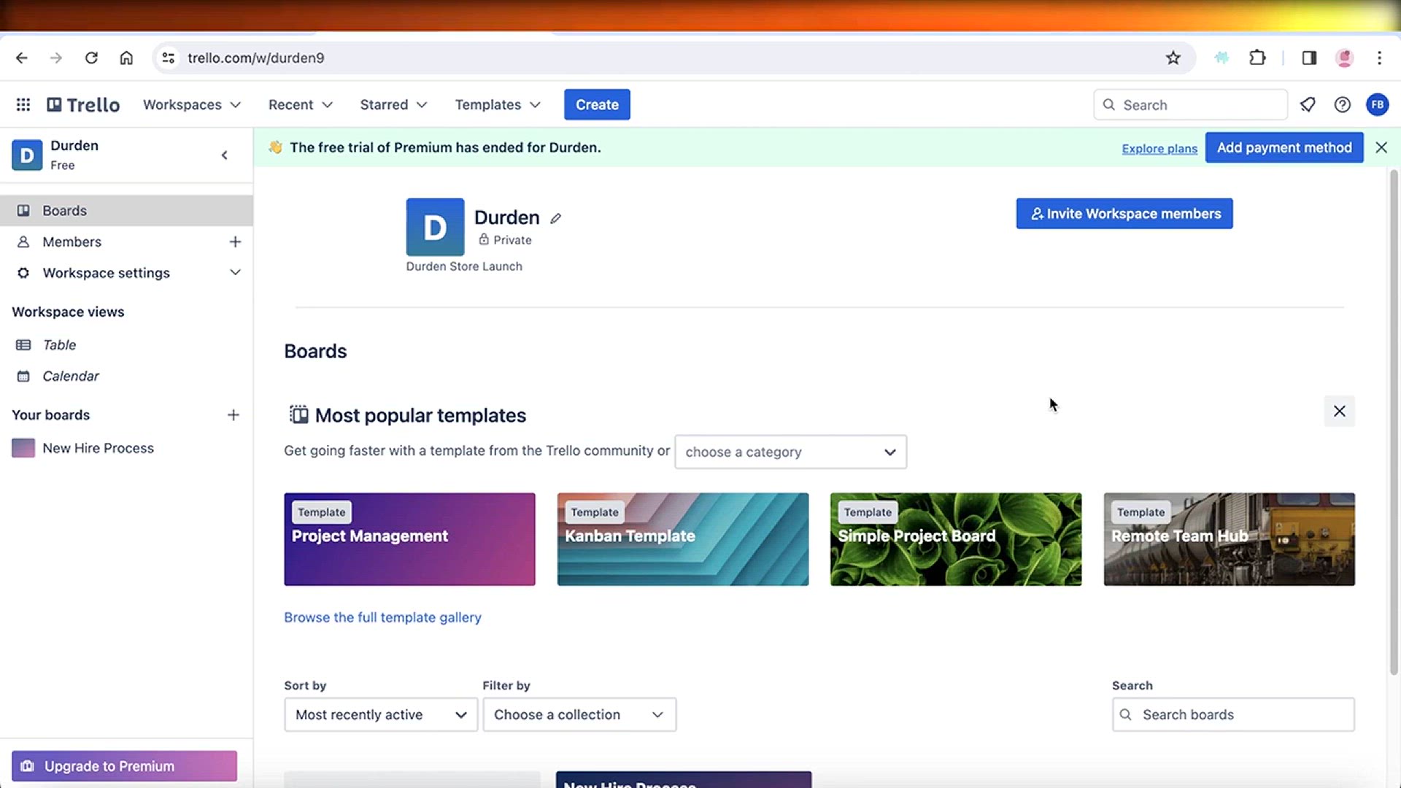Reload the page with the refresh icon
Viewport: 1401px width, 788px height.
tap(91, 58)
